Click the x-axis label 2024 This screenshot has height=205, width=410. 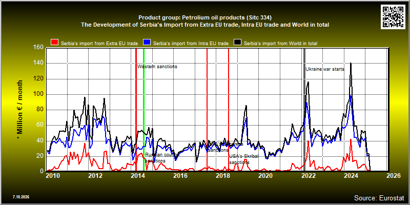[352, 176]
